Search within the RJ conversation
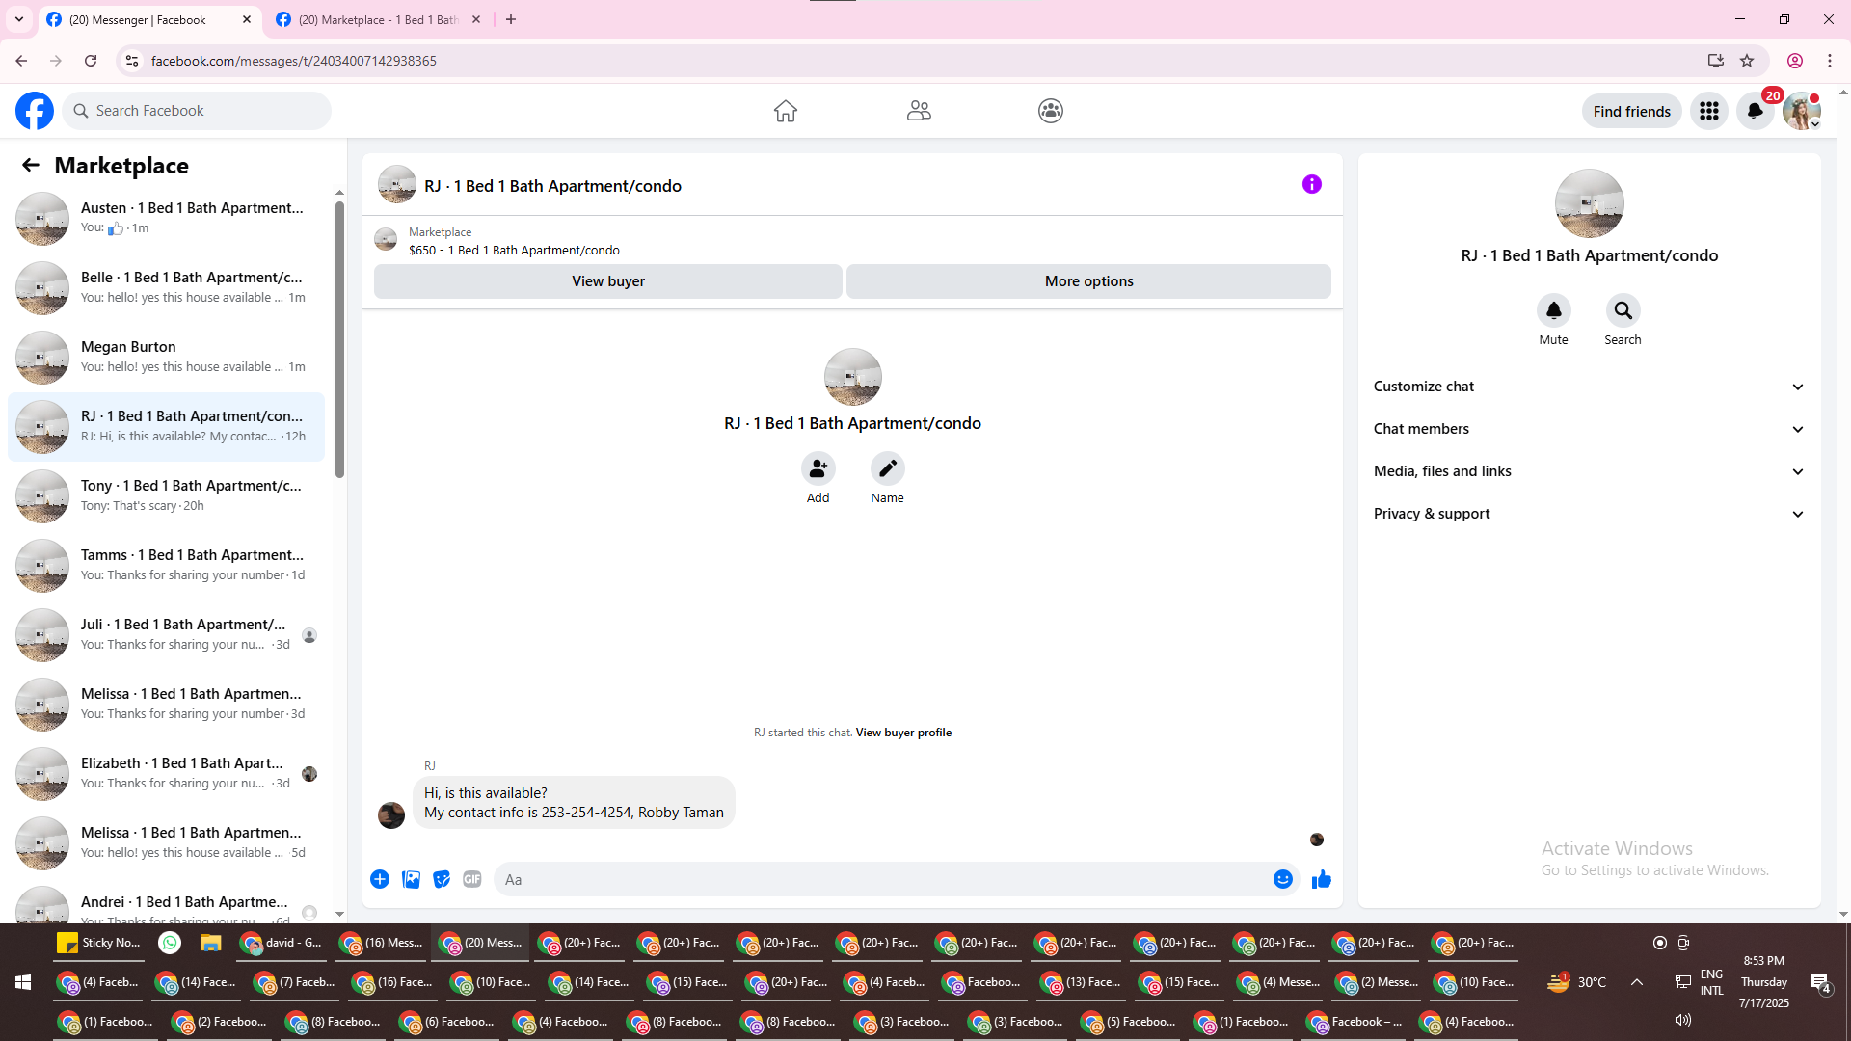This screenshot has width=1851, height=1041. (1623, 310)
